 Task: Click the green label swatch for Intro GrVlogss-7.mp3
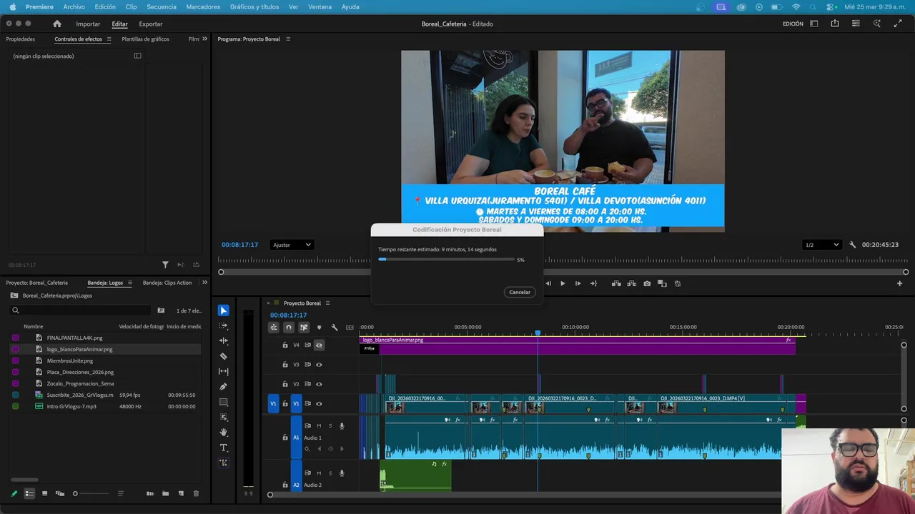click(16, 406)
